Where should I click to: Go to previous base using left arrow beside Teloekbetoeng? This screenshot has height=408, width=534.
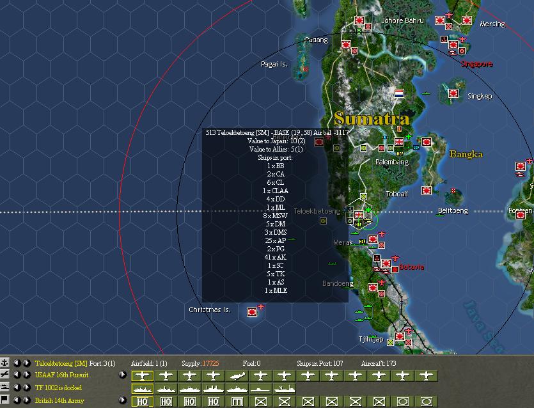[x=17, y=363]
